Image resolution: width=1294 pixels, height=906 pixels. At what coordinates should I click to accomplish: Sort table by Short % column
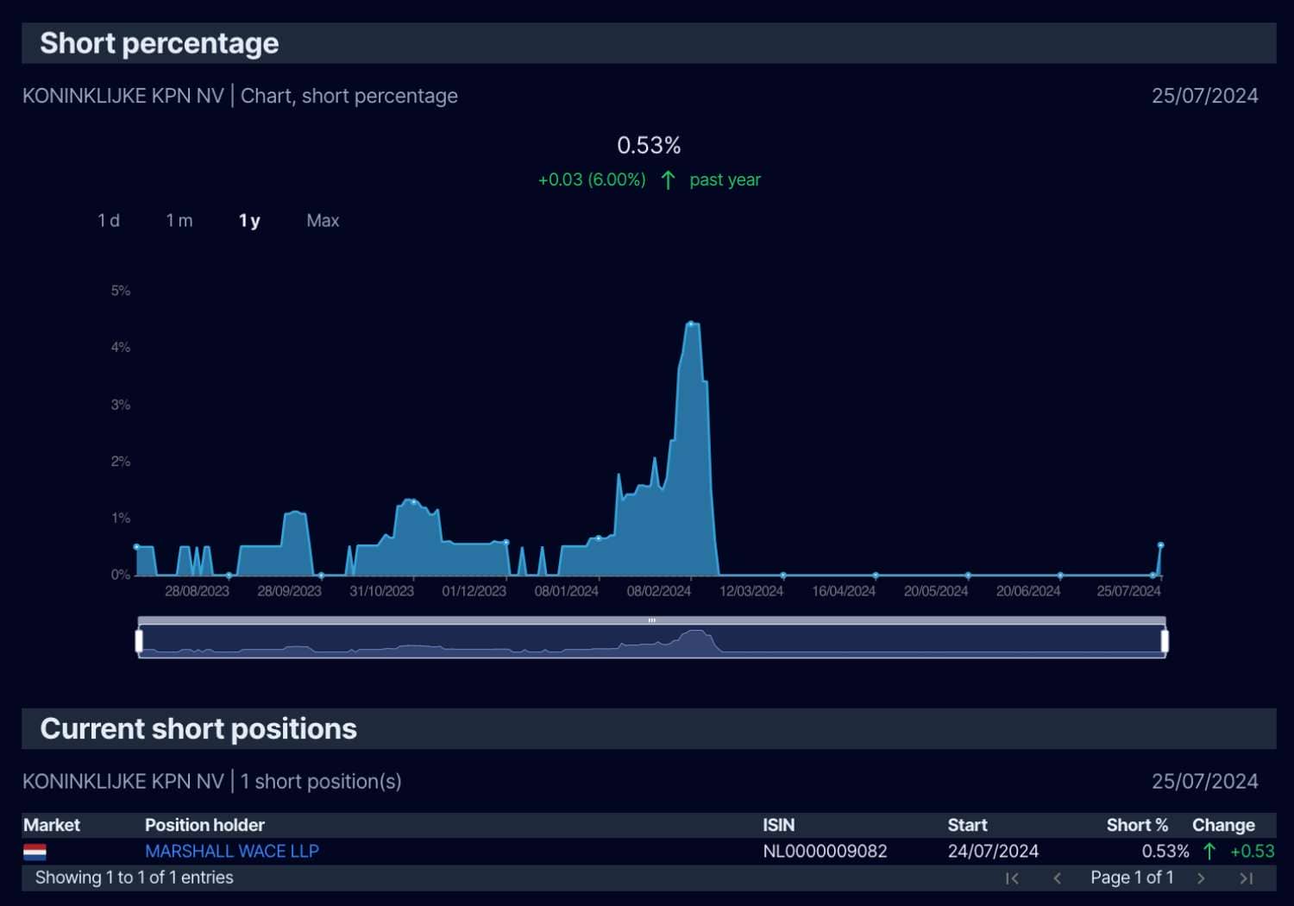tap(1138, 825)
